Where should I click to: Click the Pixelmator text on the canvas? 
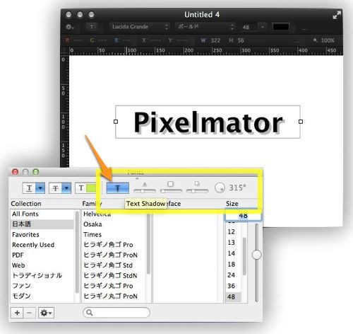click(x=208, y=122)
